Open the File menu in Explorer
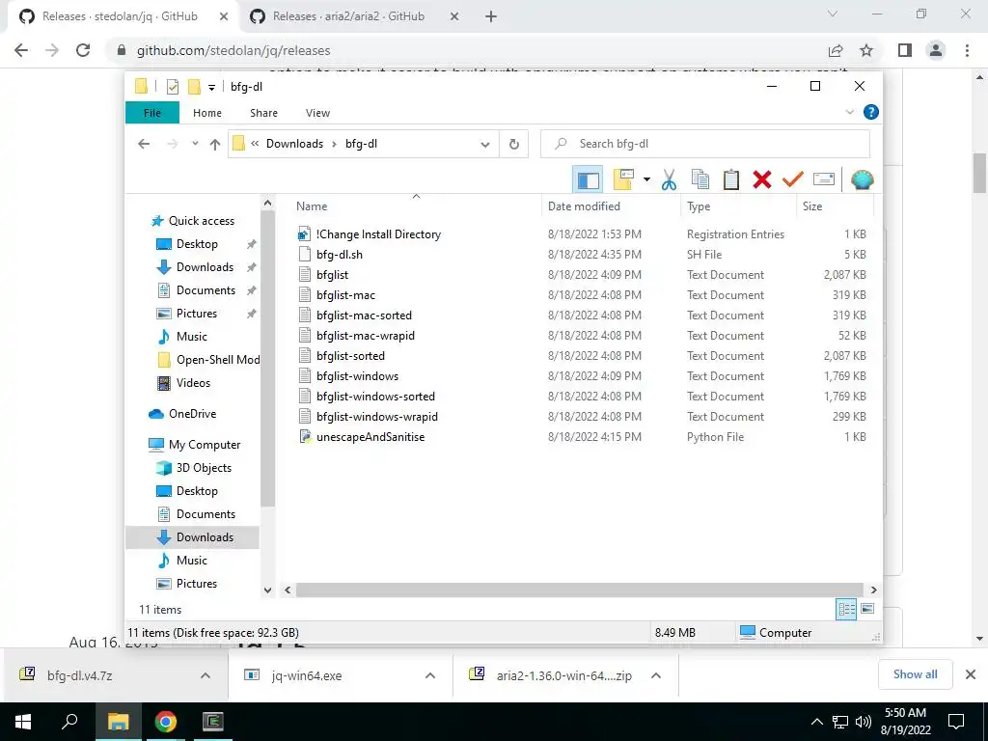The width and height of the screenshot is (988, 741). pos(152,113)
